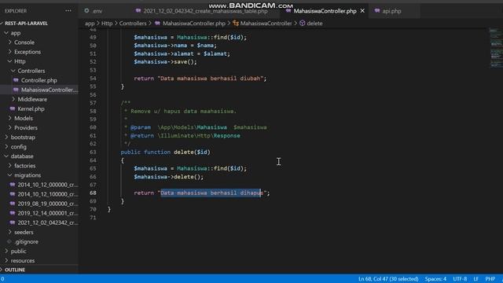Click line number 54 in gutter

(x=93, y=79)
